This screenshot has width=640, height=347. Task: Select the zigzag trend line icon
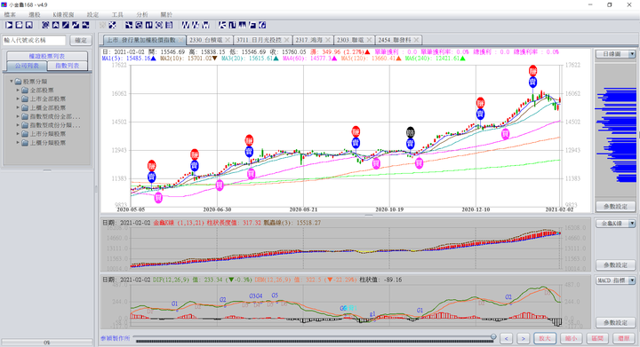(76, 25)
